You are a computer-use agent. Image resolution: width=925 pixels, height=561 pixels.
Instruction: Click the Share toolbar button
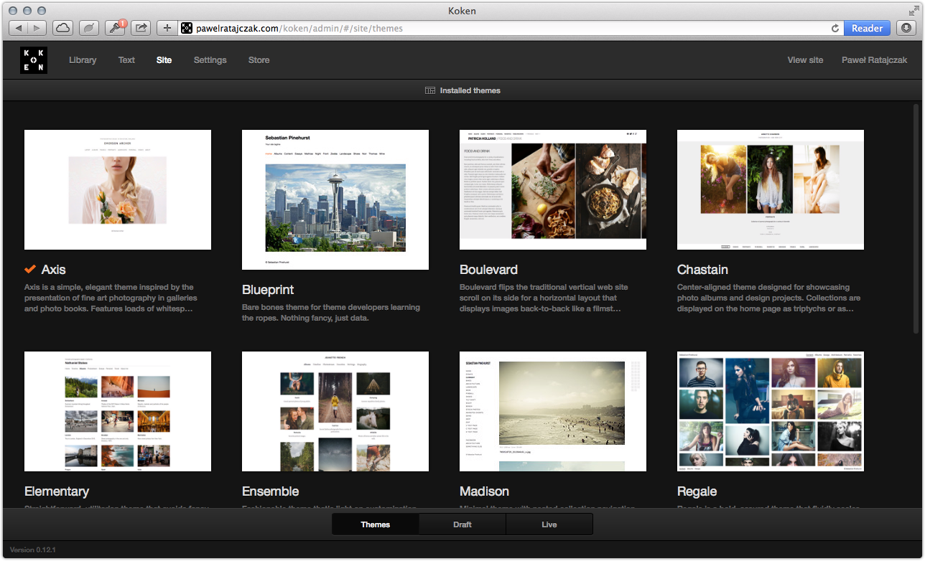141,28
